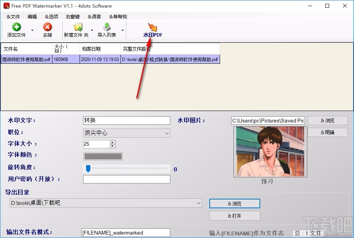Open the 右窗键 menu

click(x=73, y=17)
